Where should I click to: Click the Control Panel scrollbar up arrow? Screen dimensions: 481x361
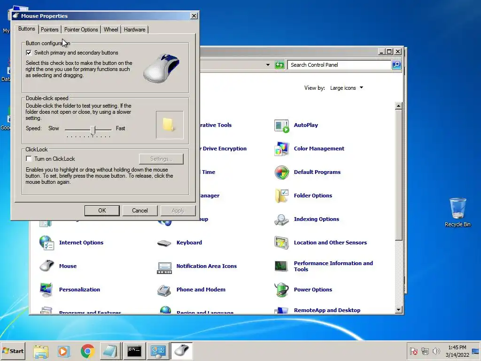pyautogui.click(x=398, y=106)
